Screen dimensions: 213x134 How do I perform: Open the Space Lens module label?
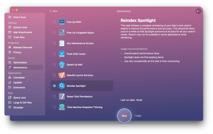[20, 98]
